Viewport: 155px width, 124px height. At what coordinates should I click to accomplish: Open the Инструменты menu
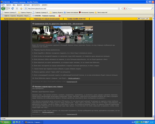click(36, 5)
